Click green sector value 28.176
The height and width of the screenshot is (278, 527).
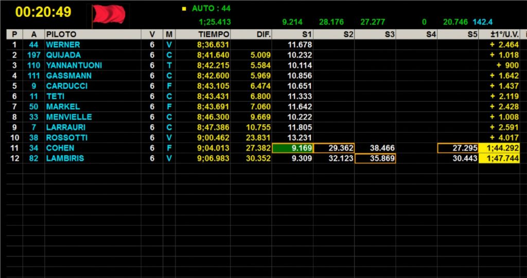click(331, 22)
